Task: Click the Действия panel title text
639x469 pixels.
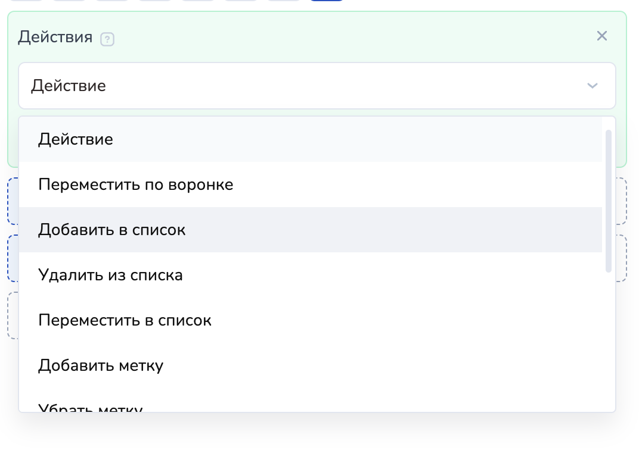Action: coord(55,37)
